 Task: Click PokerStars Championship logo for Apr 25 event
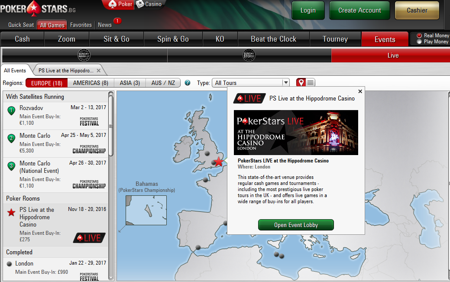click(89, 149)
